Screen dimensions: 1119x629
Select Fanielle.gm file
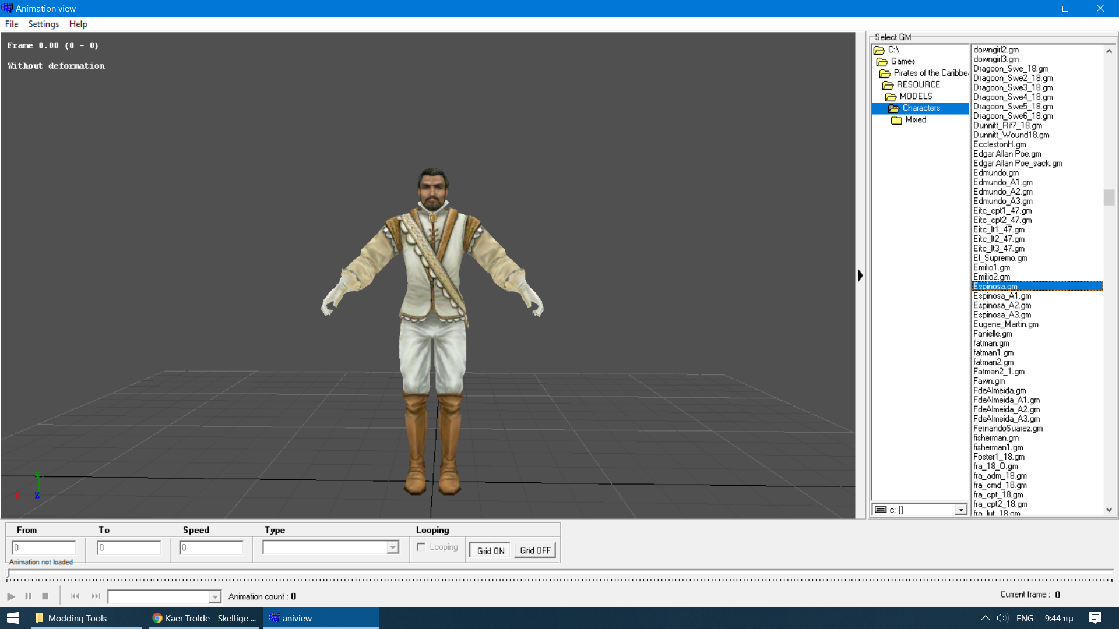coord(993,334)
